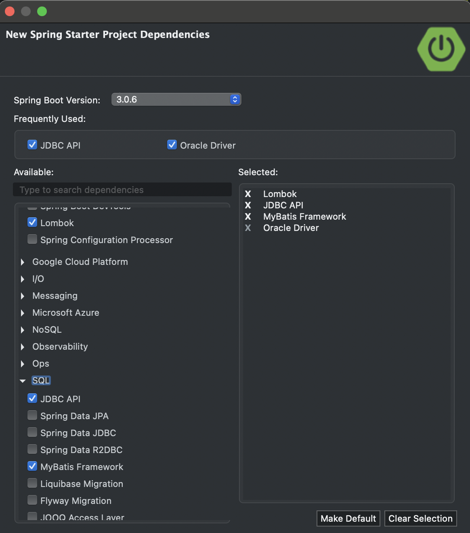Expand the NoSQL category
The image size is (470, 533).
[x=23, y=330]
